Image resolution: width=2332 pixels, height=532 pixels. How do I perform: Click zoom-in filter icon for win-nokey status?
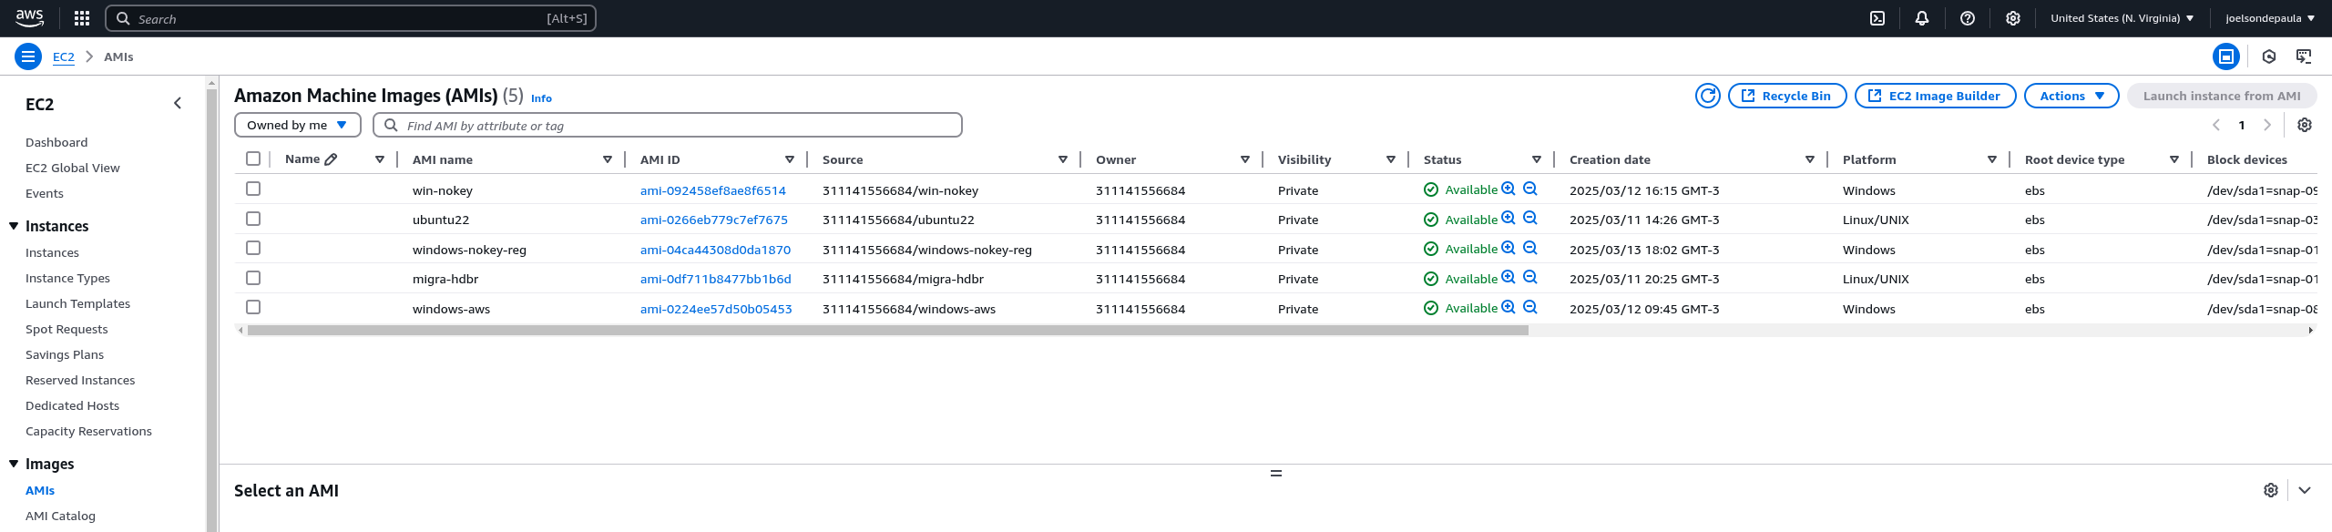[x=1509, y=189]
